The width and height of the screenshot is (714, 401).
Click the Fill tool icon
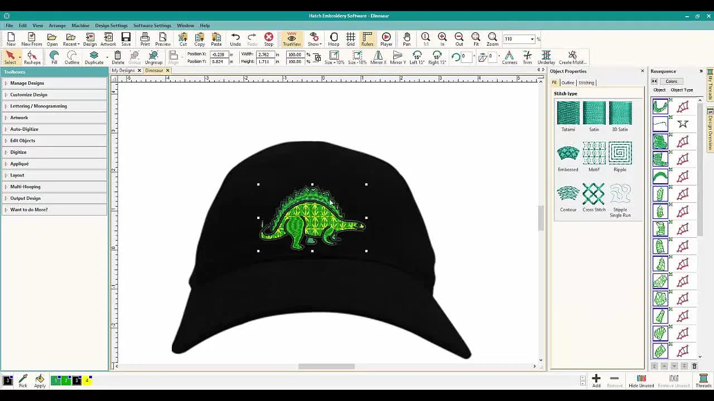tap(54, 57)
